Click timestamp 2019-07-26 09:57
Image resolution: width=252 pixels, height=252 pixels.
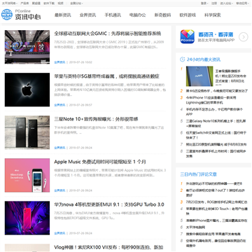[x=80, y=105]
